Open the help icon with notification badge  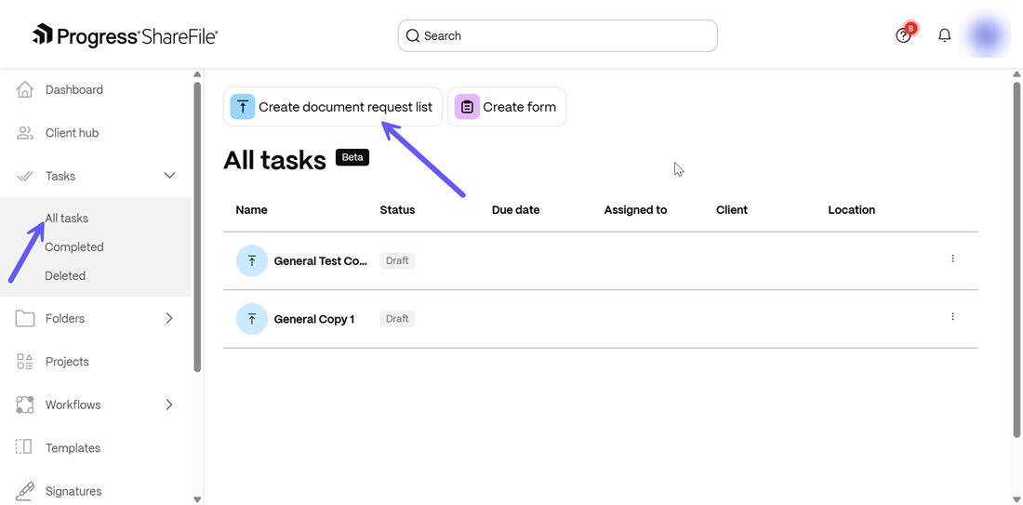tap(903, 35)
